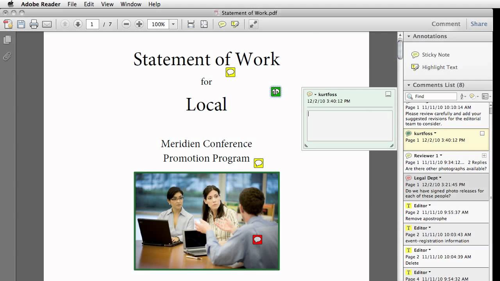The height and width of the screenshot is (281, 500).
Task: Expand replies on the Reviewer 1 comment
Action: (x=484, y=155)
